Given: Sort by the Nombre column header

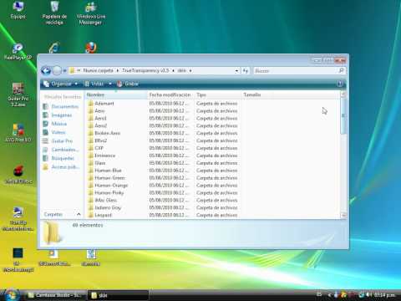Looking at the screenshot, I should pyautogui.click(x=116, y=95).
